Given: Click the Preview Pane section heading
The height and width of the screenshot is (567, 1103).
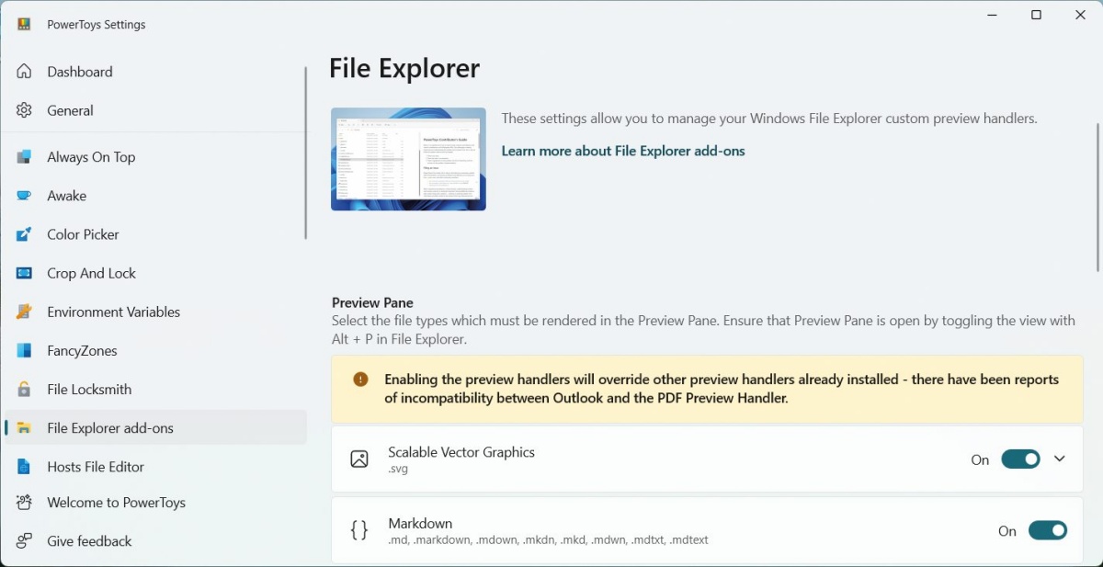Looking at the screenshot, I should pyautogui.click(x=372, y=302).
